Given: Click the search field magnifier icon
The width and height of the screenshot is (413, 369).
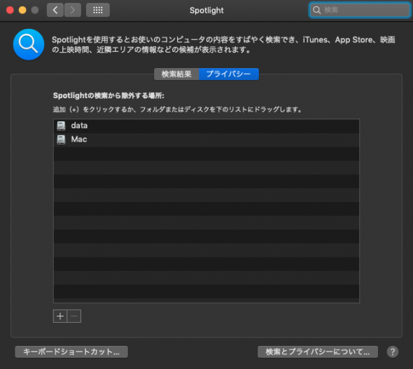Looking at the screenshot, I should [x=316, y=11].
